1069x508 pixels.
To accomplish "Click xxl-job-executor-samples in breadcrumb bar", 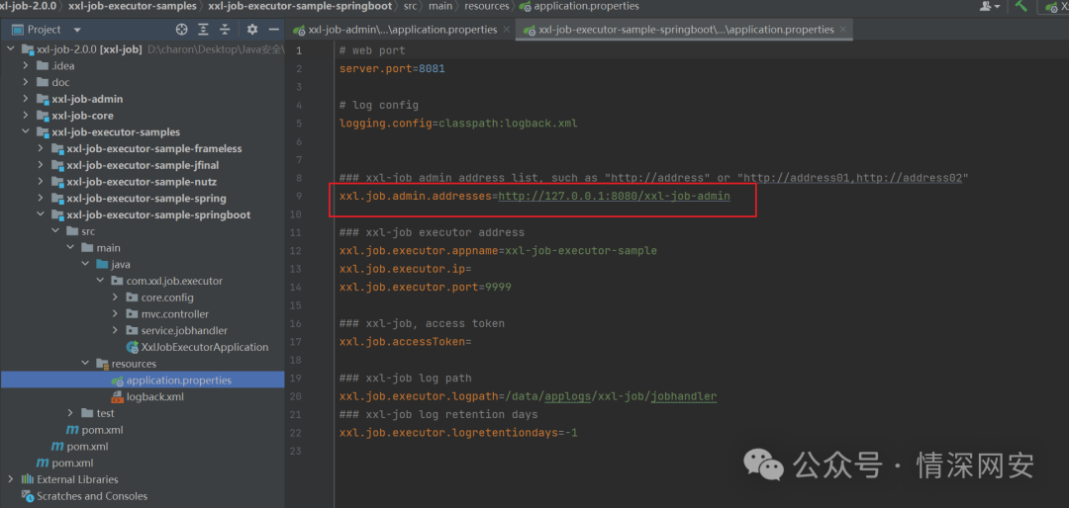I will coord(134,6).
